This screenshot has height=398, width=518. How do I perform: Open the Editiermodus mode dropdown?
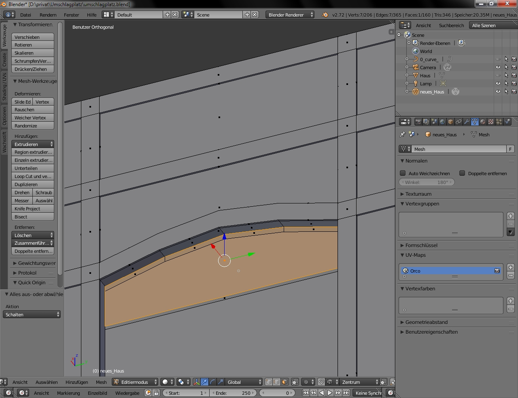[x=135, y=382]
